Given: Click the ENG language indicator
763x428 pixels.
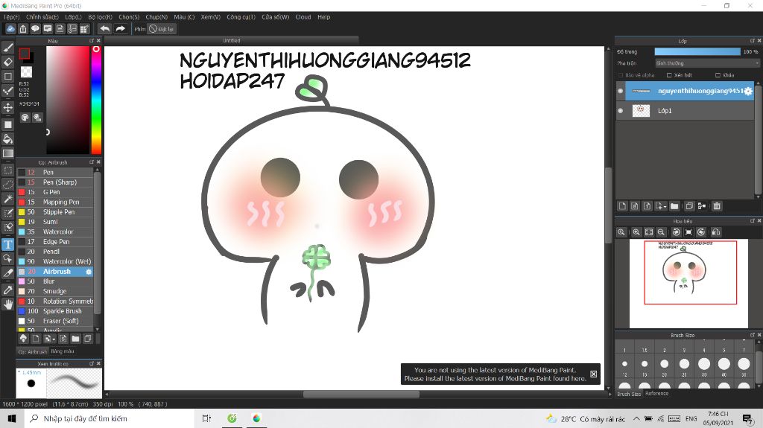Looking at the screenshot, I should point(691,418).
